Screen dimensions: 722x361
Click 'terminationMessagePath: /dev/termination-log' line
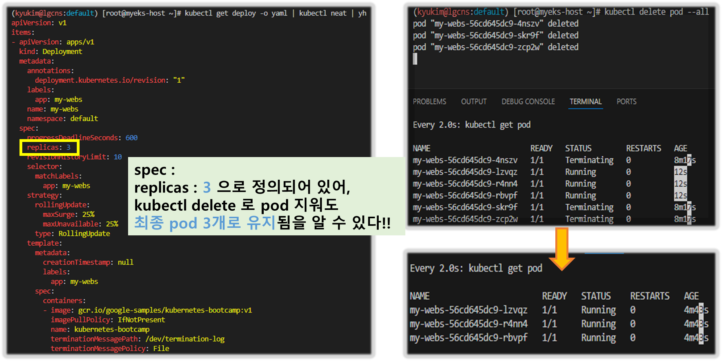[138, 339]
